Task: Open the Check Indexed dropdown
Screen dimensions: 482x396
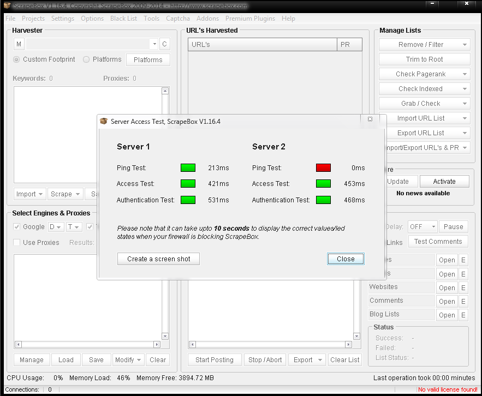Action: [x=425, y=89]
